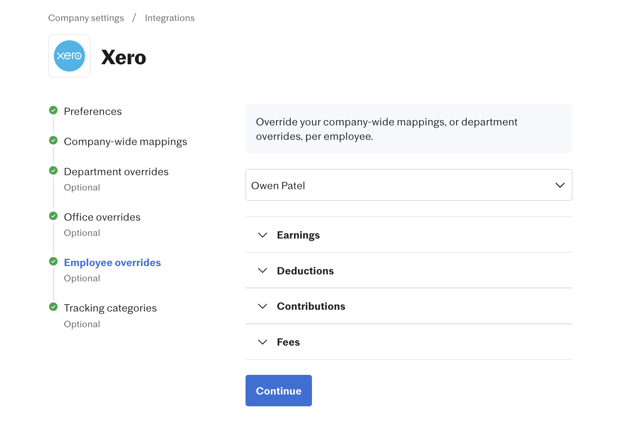Go to Tracking categories step
The width and height of the screenshot is (630, 443).
tap(110, 308)
